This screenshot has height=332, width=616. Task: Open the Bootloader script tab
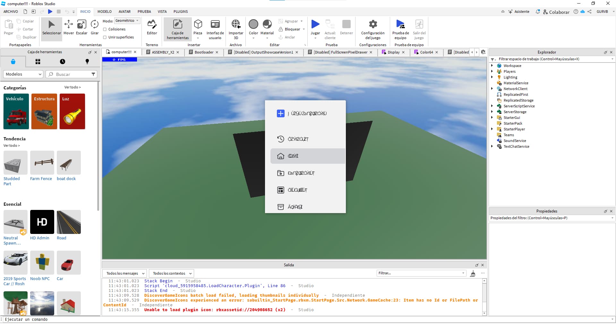point(203,52)
